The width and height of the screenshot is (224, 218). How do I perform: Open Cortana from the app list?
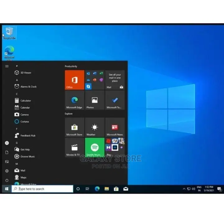(x=22, y=122)
